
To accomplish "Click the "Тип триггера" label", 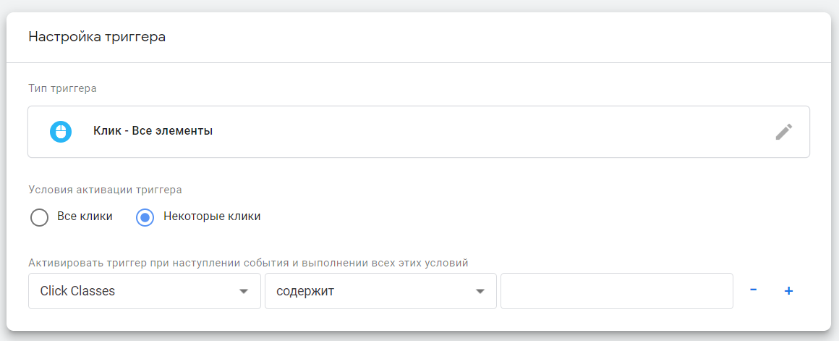I will [62, 88].
